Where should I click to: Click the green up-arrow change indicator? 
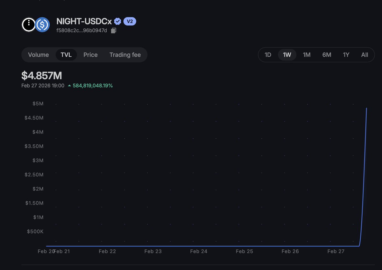[69, 86]
